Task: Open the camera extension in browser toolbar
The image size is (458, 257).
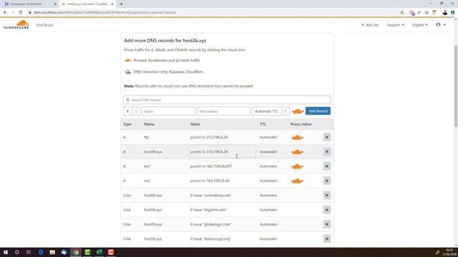Action: [427, 13]
